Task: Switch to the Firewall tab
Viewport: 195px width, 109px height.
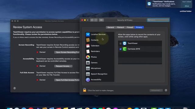Action: coord(130,28)
